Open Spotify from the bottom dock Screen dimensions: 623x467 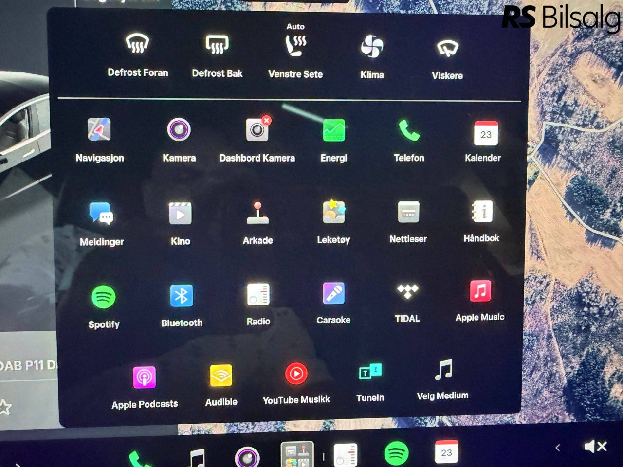tap(396, 453)
